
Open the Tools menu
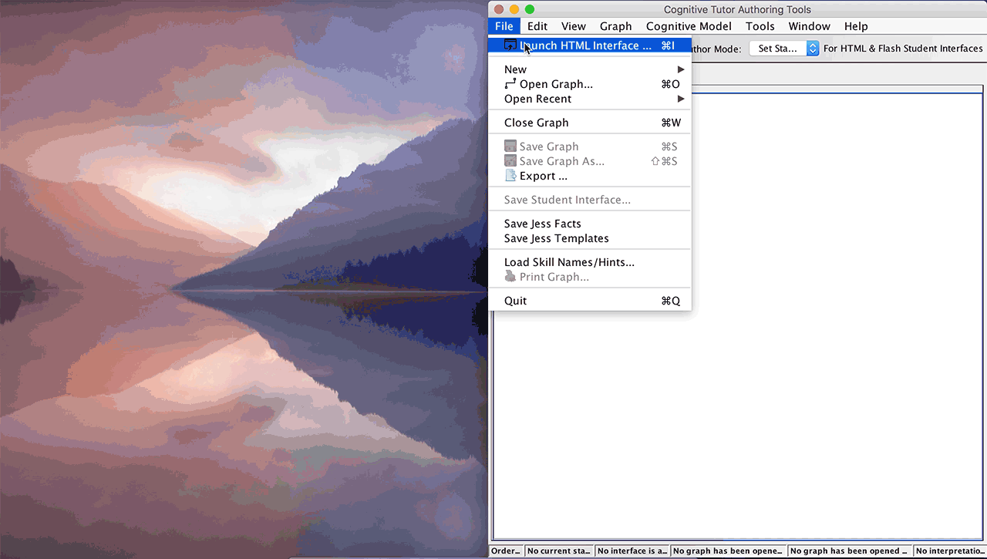click(760, 26)
